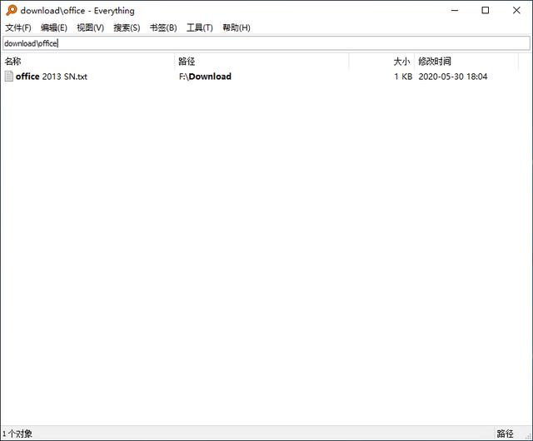Click the F:\Download path cell

205,77
